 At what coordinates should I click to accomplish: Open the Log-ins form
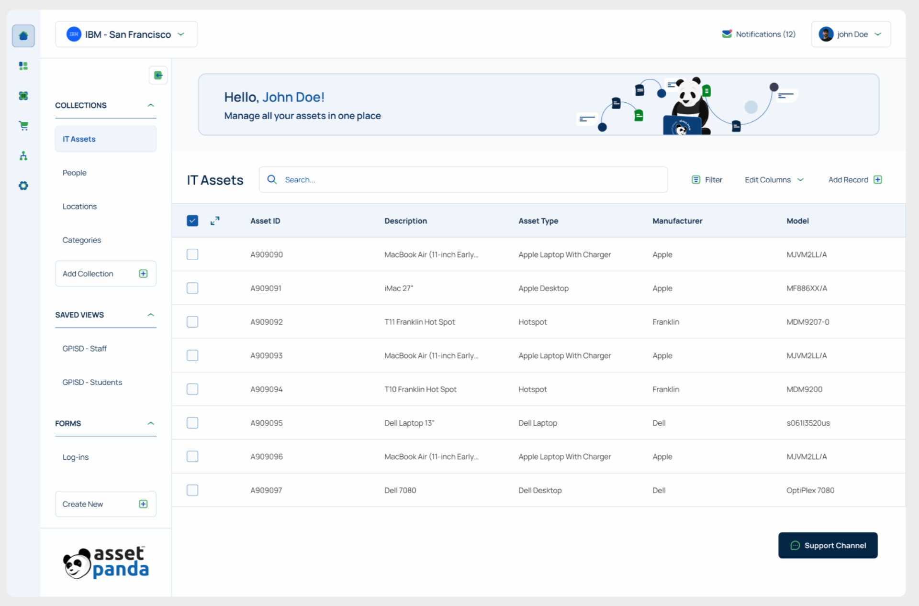pos(76,457)
